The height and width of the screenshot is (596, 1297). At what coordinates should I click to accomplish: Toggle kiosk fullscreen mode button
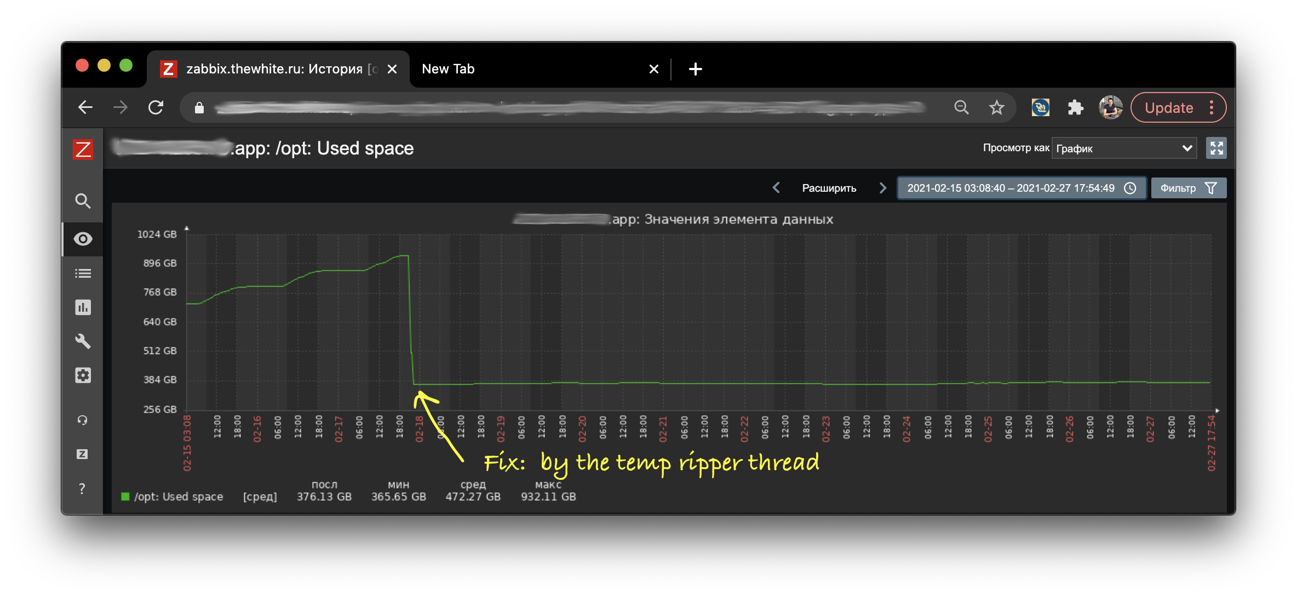[x=1216, y=148]
